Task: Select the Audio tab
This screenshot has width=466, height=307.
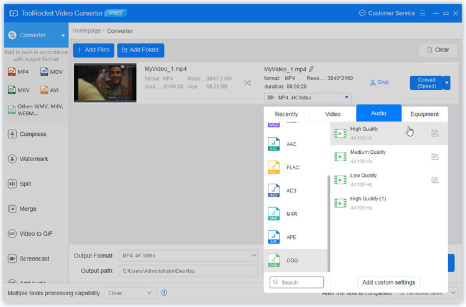Action: 378,113
